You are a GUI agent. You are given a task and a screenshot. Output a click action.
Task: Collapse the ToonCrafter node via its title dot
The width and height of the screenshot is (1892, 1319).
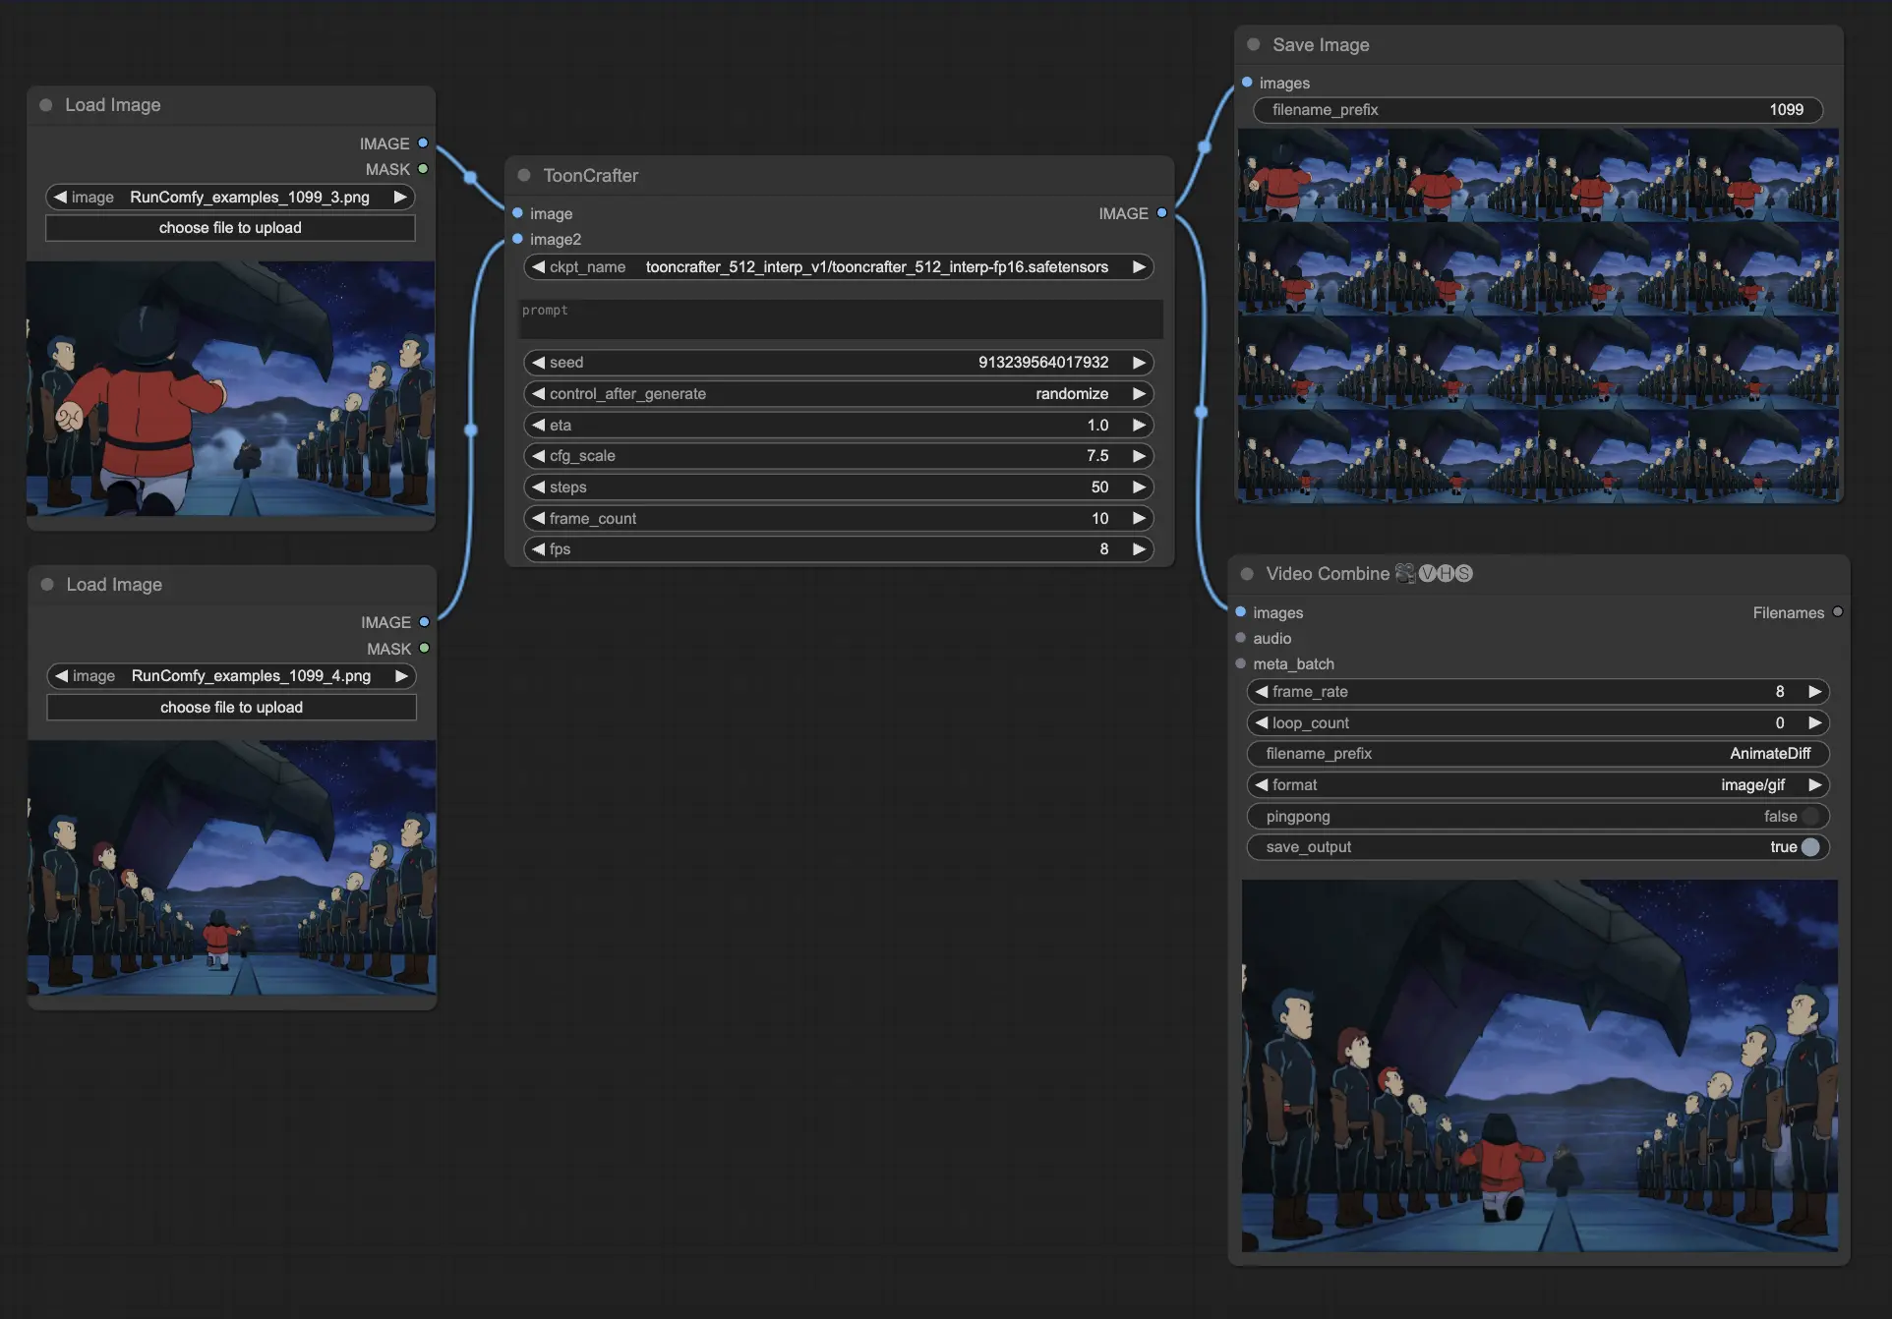coord(524,175)
